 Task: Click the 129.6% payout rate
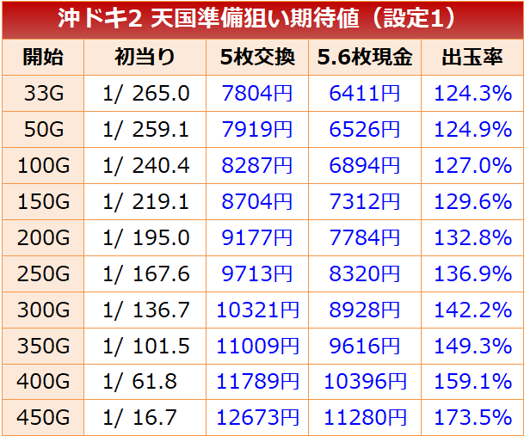point(473,201)
